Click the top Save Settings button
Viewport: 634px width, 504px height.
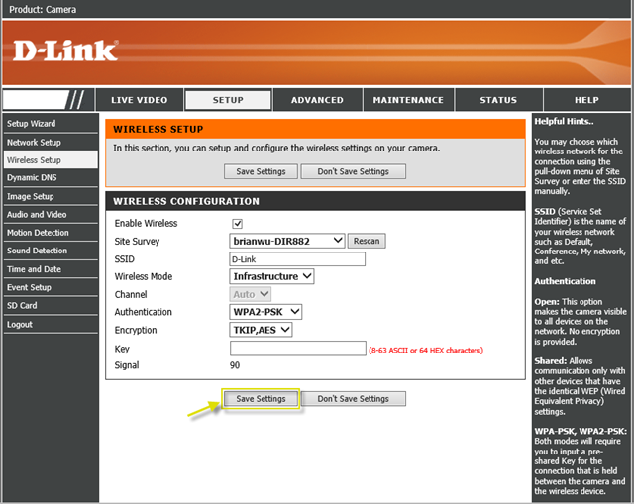(x=261, y=171)
